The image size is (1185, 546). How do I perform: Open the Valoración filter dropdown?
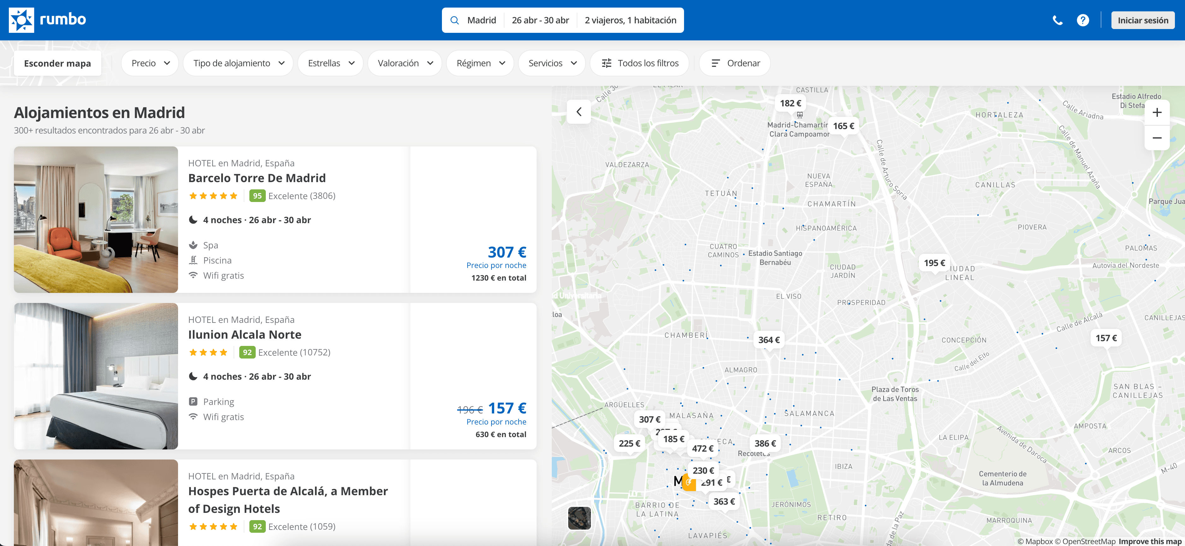click(405, 63)
